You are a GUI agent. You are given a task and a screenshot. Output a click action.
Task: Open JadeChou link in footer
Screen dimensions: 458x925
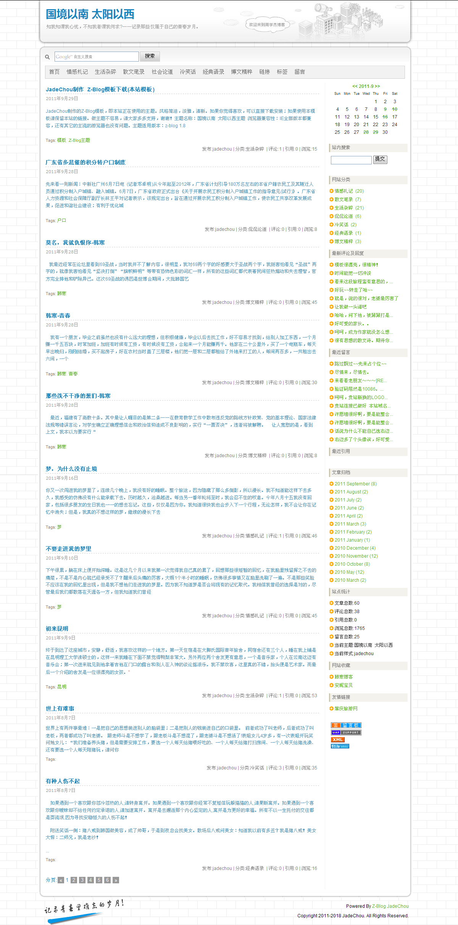point(398,906)
